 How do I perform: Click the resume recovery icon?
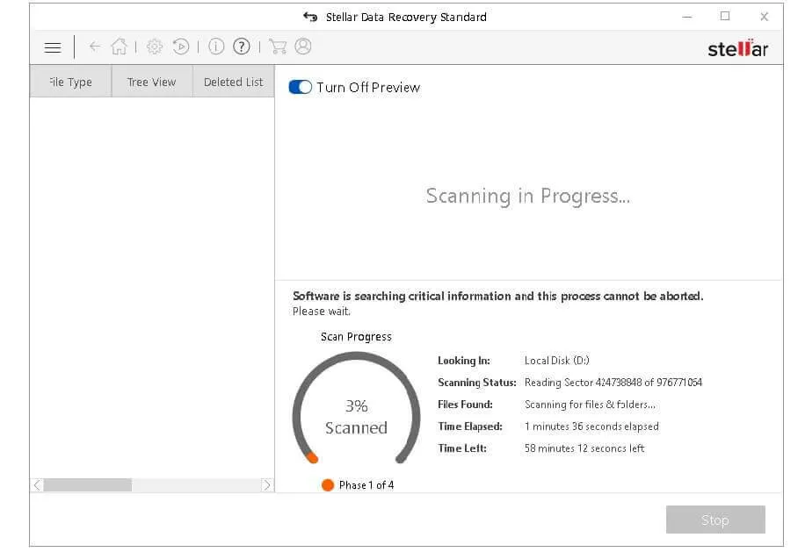(x=181, y=47)
